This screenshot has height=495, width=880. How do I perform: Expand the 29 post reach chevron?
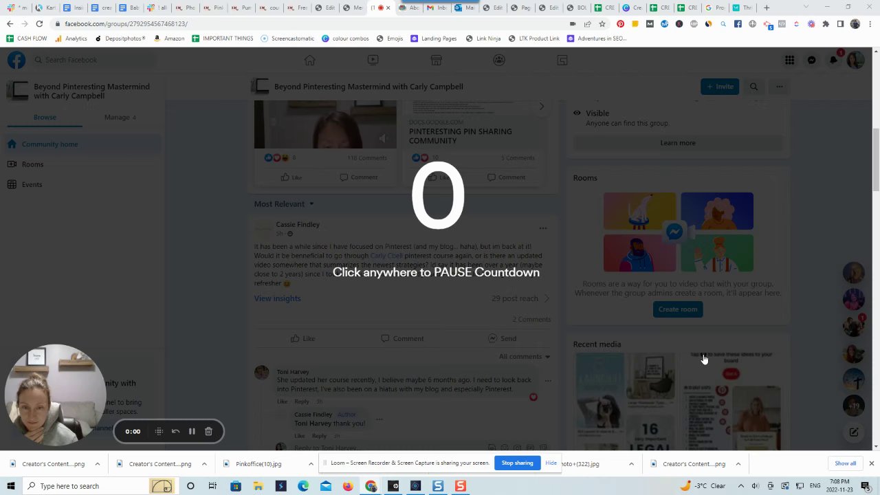coord(547,298)
